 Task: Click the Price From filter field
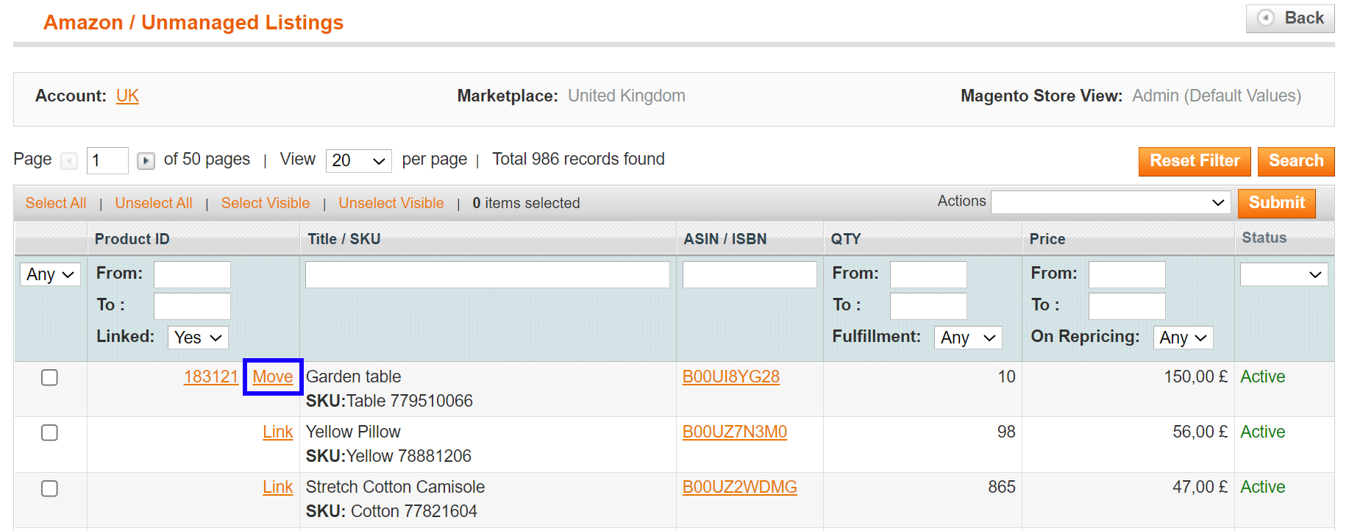(1127, 274)
